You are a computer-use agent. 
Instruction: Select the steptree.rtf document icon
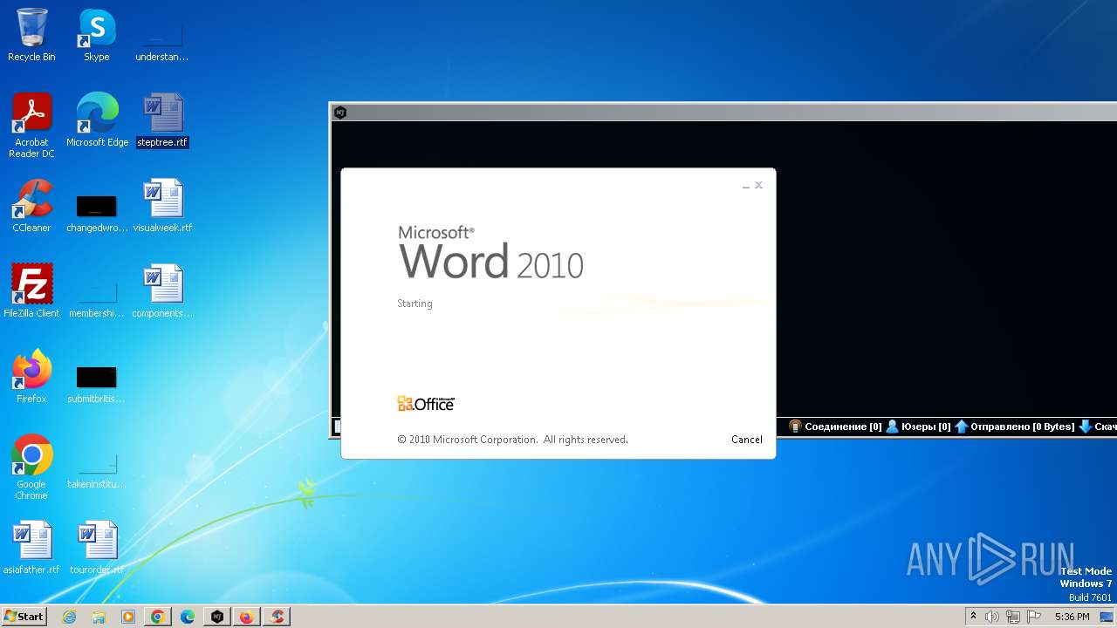(x=162, y=120)
